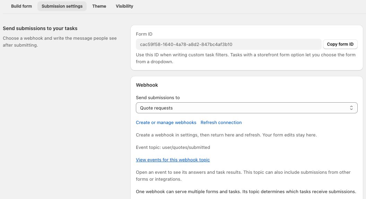Open Create or manage webhooks link
366x199 pixels.
(x=166, y=122)
